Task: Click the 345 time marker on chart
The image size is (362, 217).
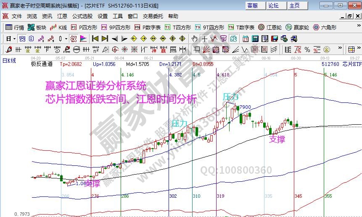Action: 298,196
